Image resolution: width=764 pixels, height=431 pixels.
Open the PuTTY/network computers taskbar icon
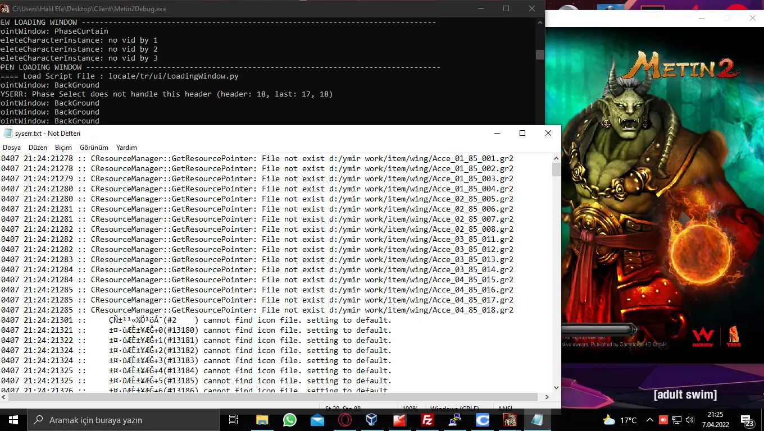pos(455,420)
